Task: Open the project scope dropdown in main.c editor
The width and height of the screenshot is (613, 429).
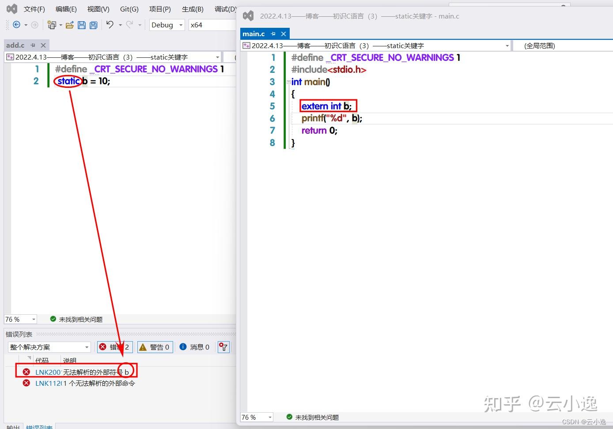Action: pyautogui.click(x=376, y=46)
